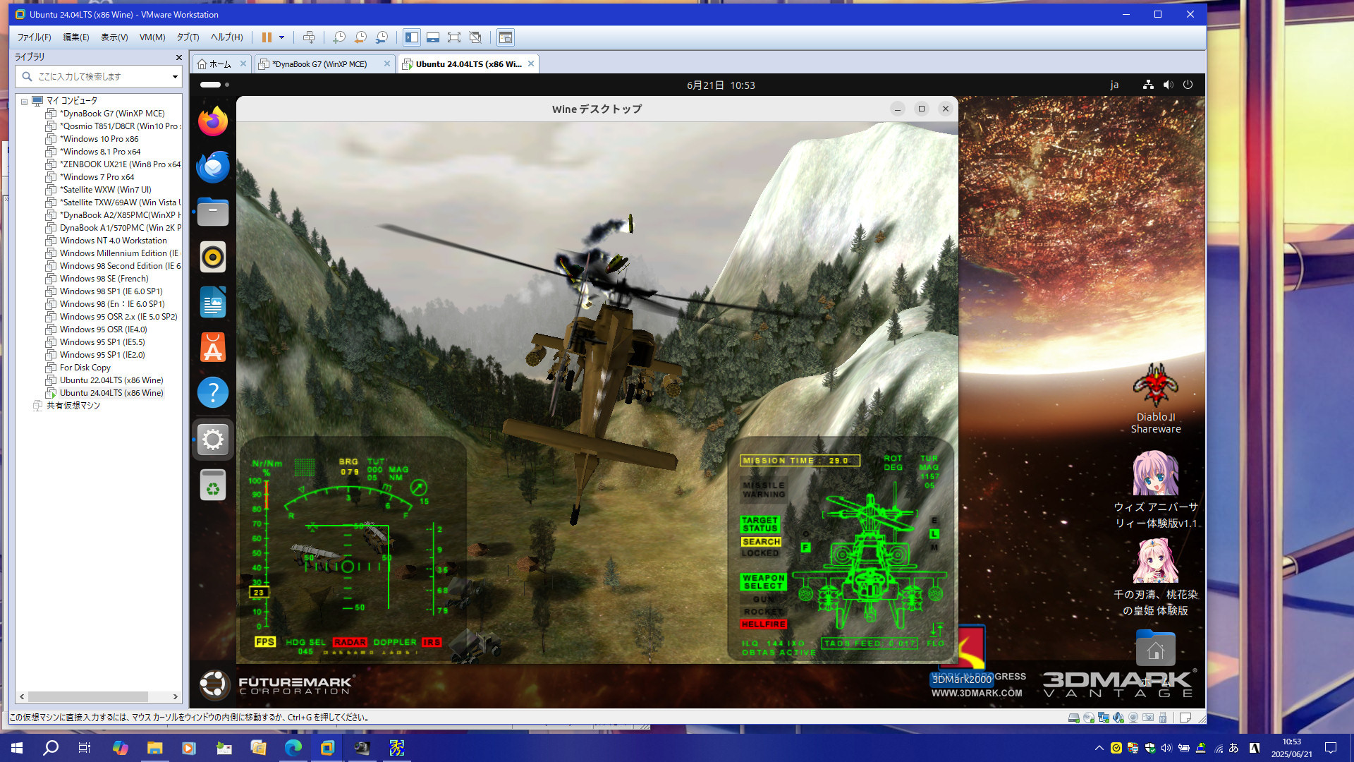The height and width of the screenshot is (762, 1354).
Task: Click the library search input field
Action: (97, 76)
